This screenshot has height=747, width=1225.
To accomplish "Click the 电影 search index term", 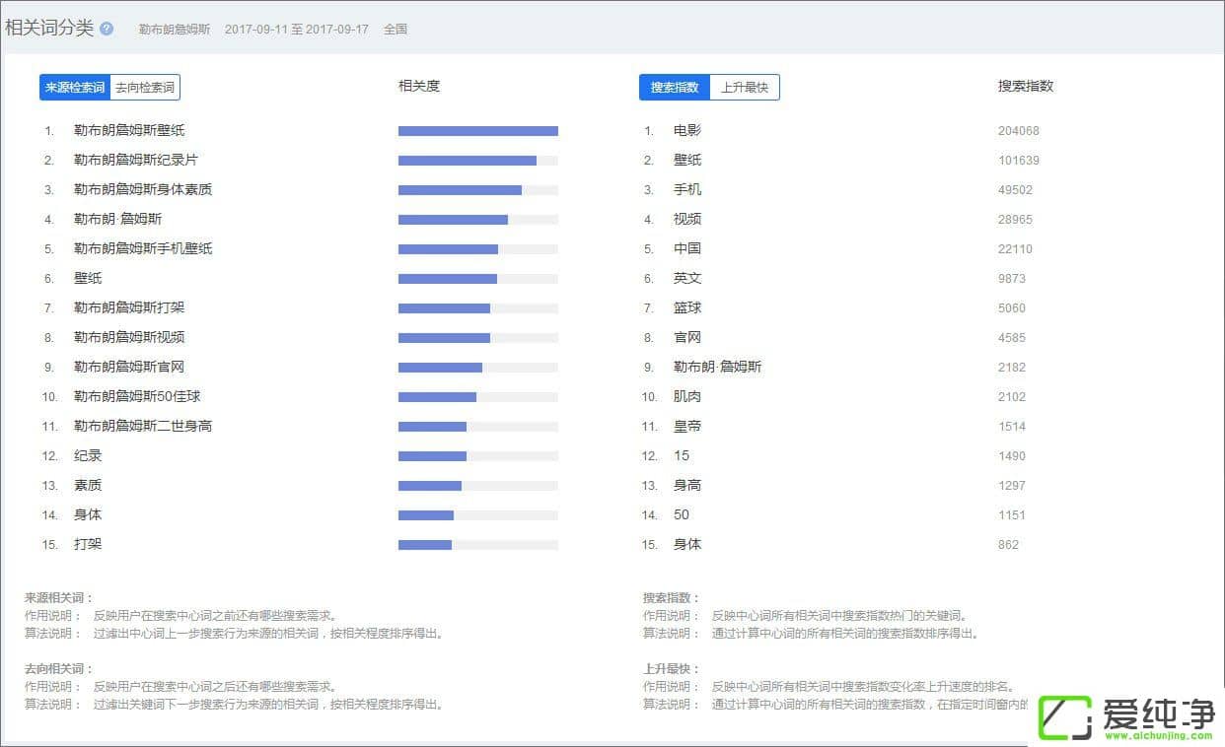I will click(x=687, y=130).
